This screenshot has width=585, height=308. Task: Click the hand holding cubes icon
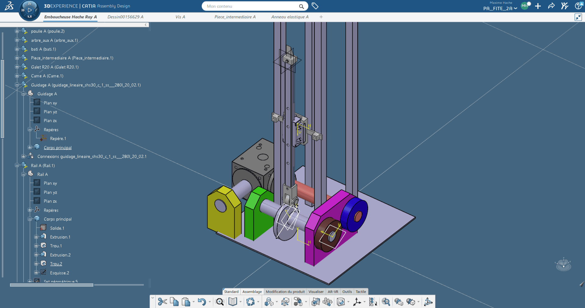(298, 302)
